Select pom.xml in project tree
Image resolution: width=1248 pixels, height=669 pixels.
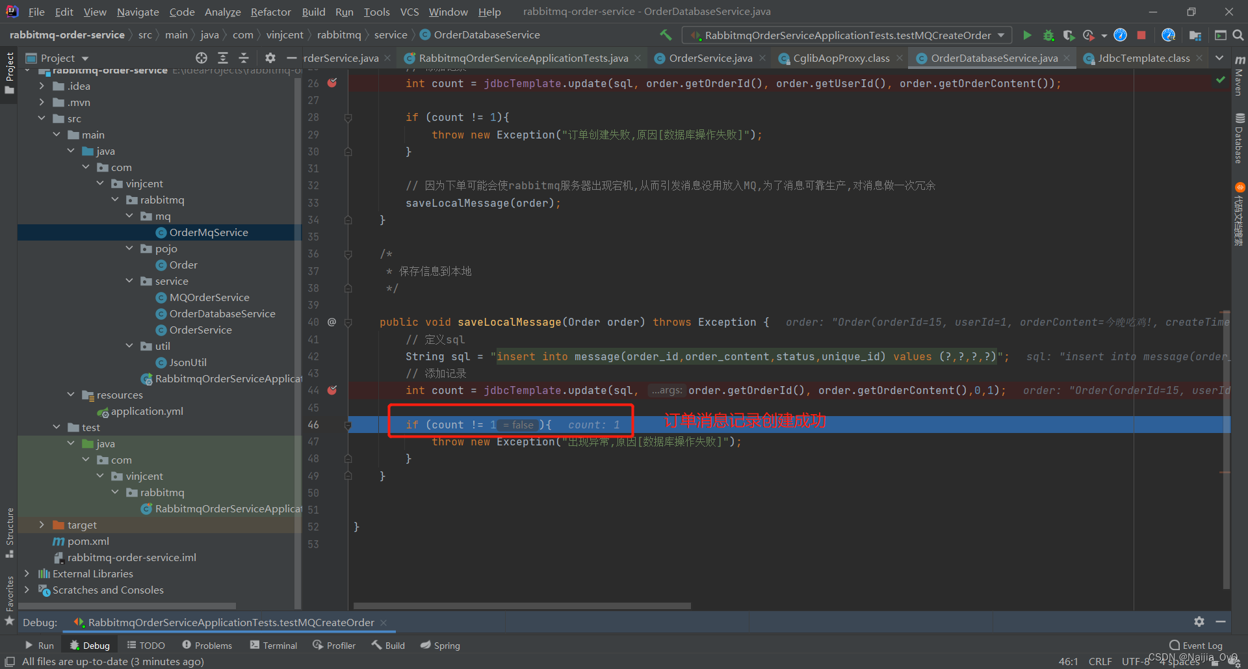[x=88, y=541]
